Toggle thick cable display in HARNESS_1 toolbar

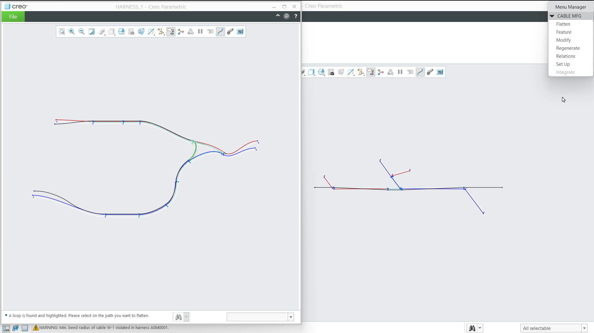230,32
